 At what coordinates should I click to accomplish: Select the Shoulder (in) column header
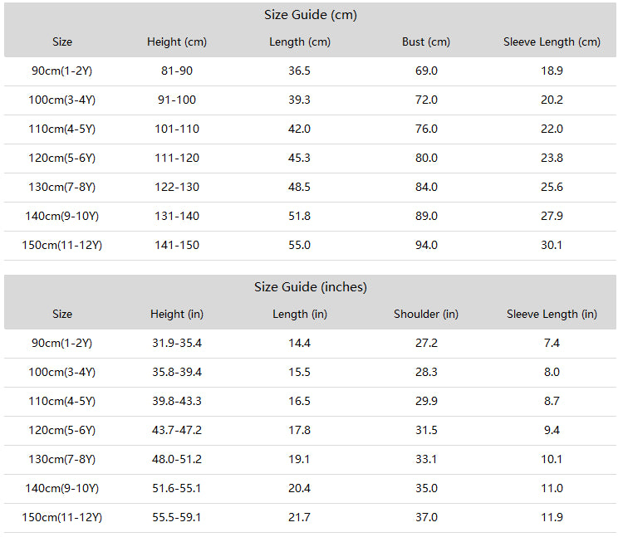pos(426,314)
